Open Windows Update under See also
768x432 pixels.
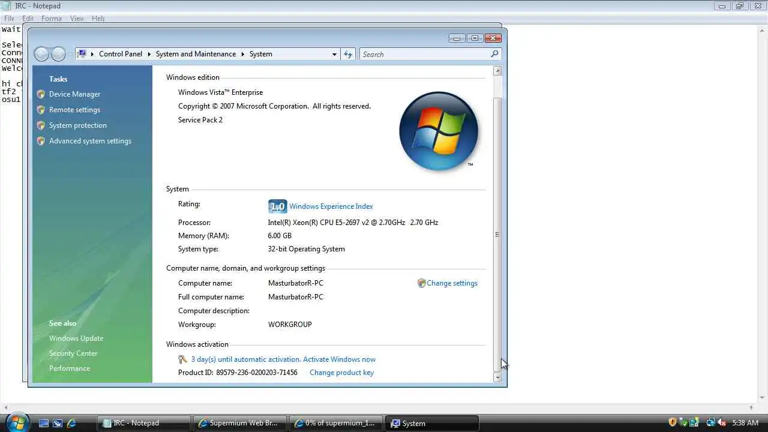[x=76, y=338]
